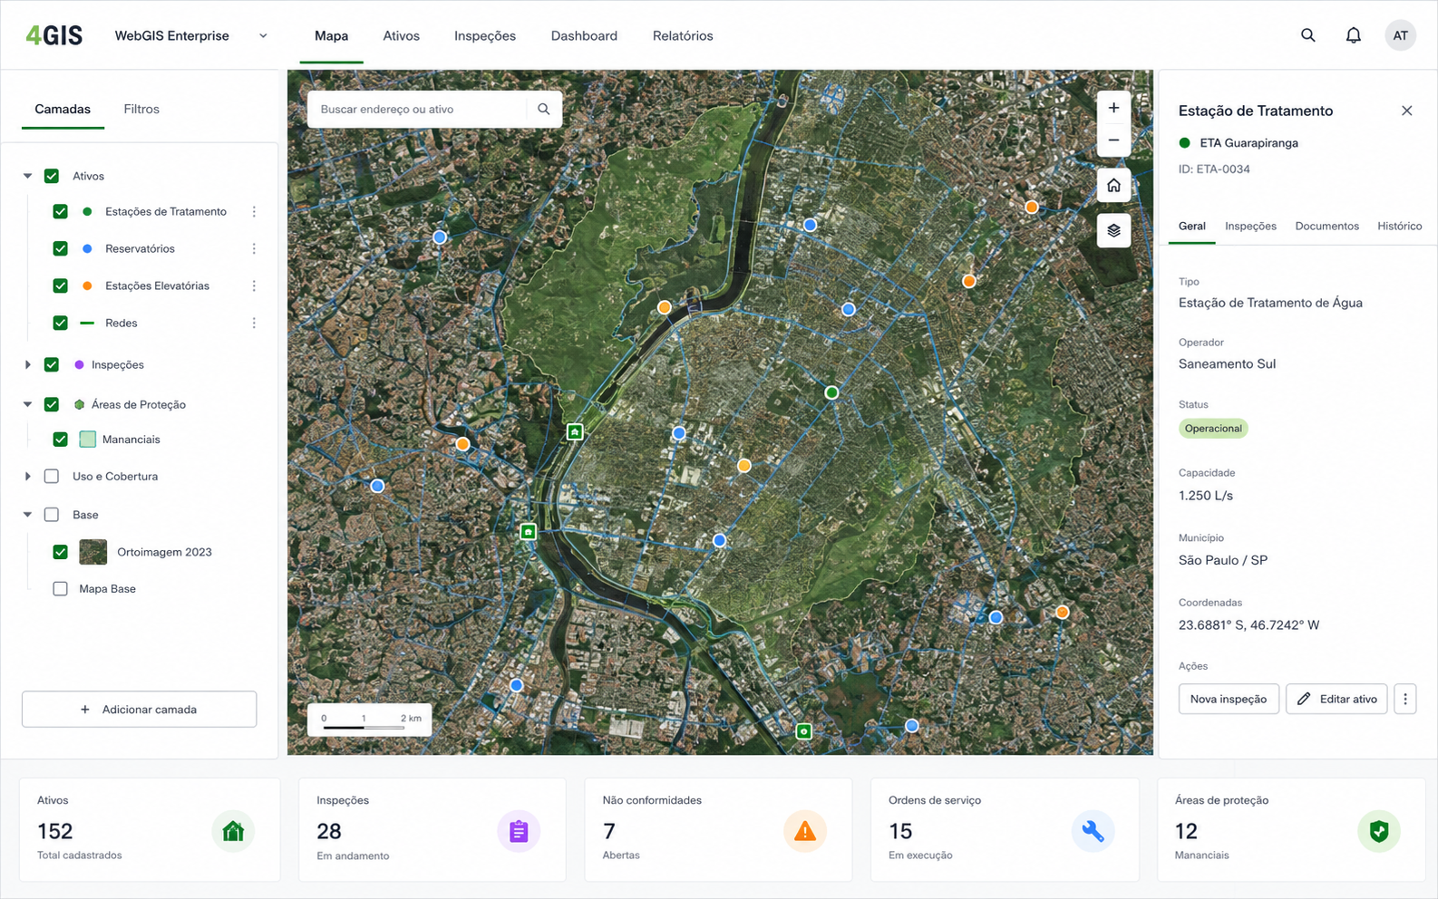Screen dimensions: 1438x899
Task: Click the Inspeções clipboard icon in summary card
Action: tap(519, 831)
